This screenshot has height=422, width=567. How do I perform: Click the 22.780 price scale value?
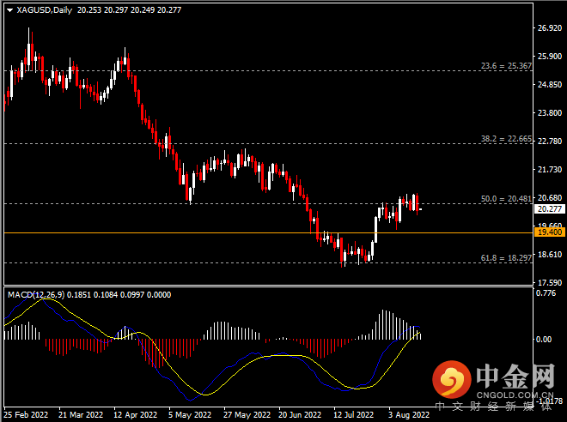click(x=550, y=142)
